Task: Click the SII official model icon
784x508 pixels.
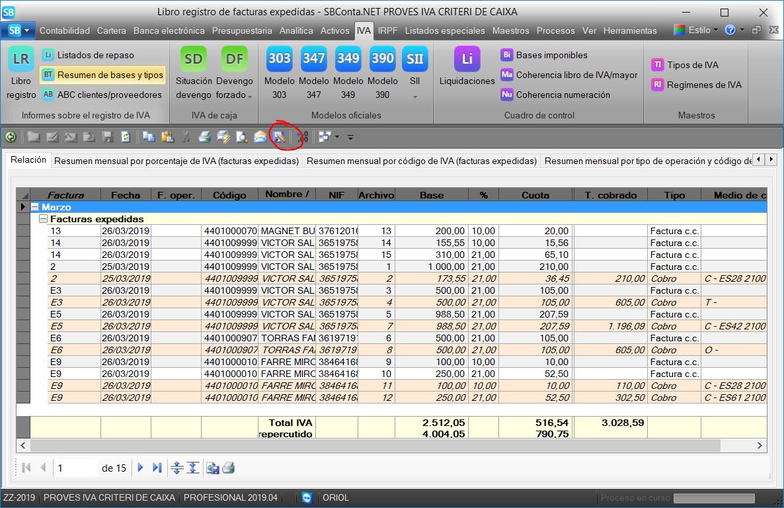Action: (x=414, y=60)
